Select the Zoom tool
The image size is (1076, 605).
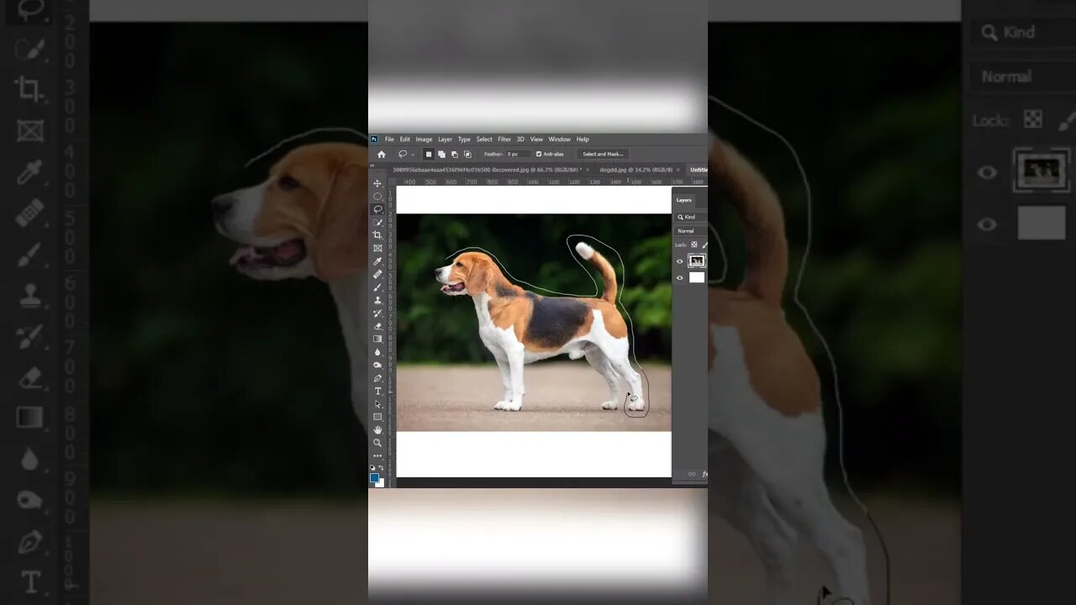377,443
